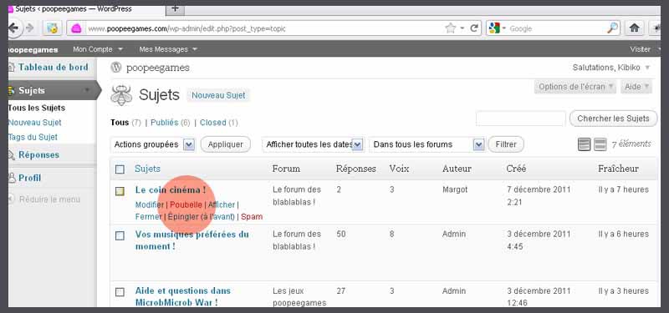Select Nouveau Sujet in sidebar
This screenshot has height=313, width=669.
[35, 123]
